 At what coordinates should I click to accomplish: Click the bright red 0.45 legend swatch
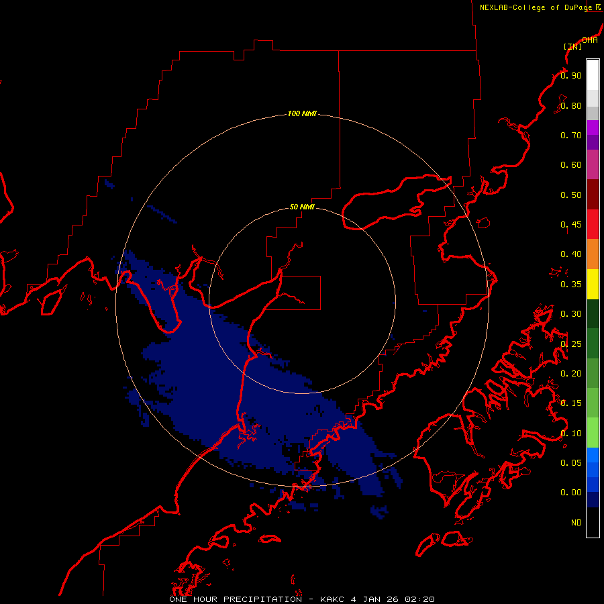click(x=593, y=224)
